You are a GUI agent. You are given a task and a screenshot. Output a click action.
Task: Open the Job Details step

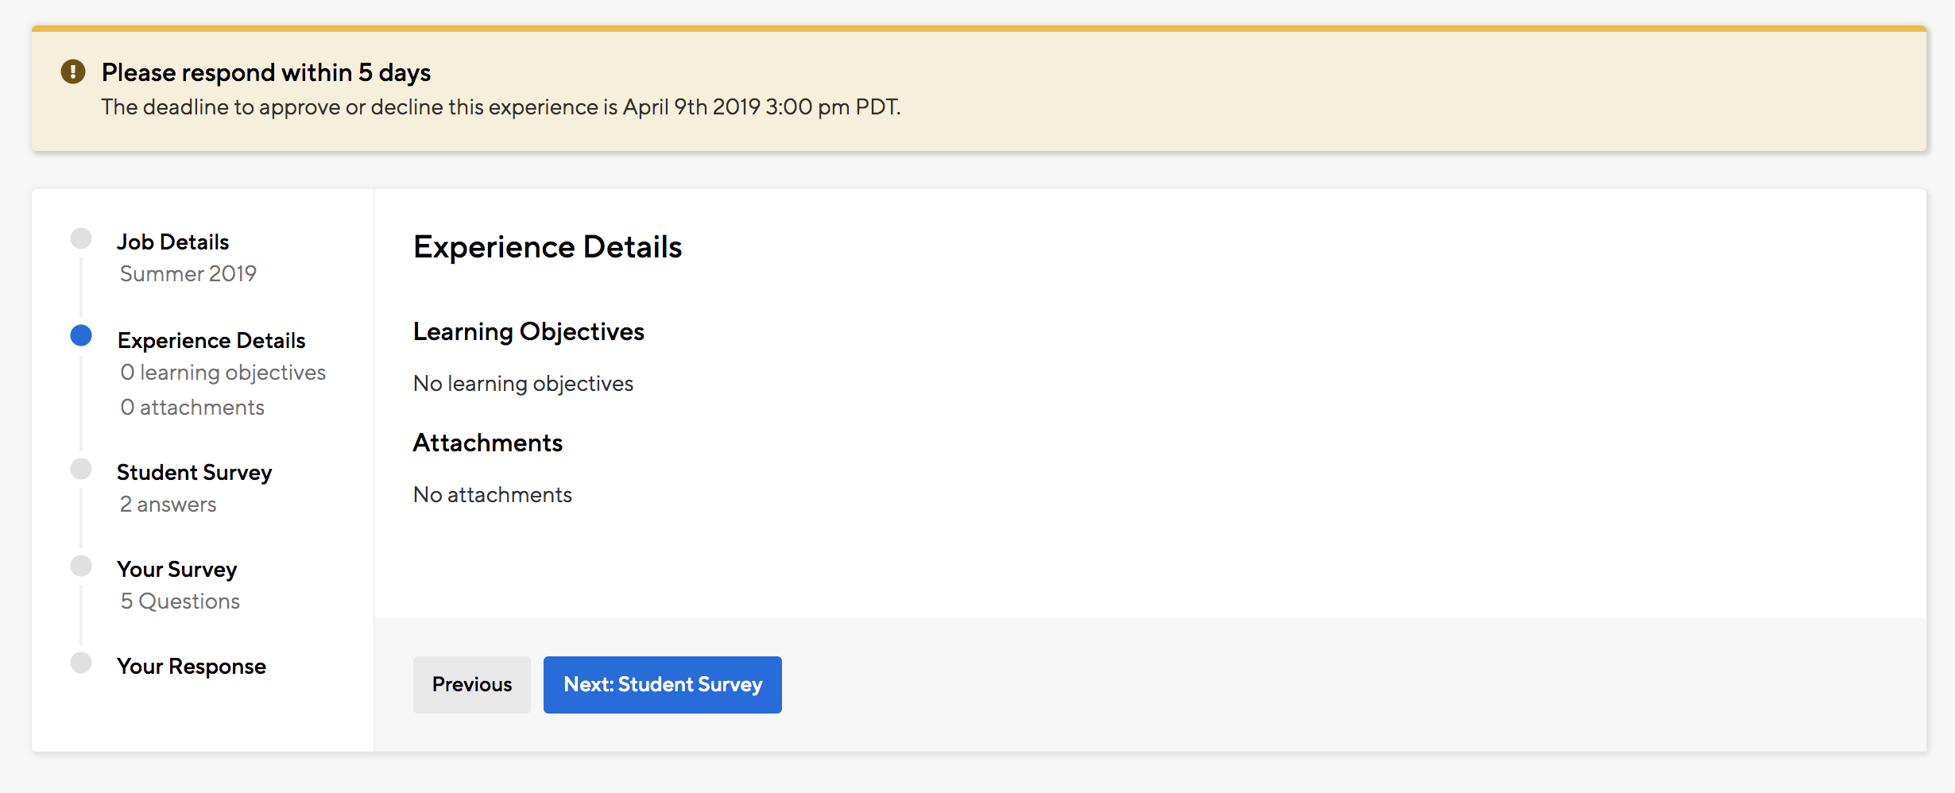(172, 242)
